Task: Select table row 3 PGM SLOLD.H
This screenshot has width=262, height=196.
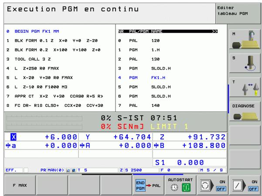Action: click(168, 68)
